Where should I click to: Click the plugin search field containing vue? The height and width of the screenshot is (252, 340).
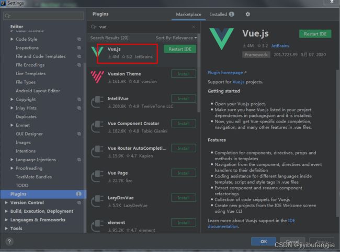point(143,27)
